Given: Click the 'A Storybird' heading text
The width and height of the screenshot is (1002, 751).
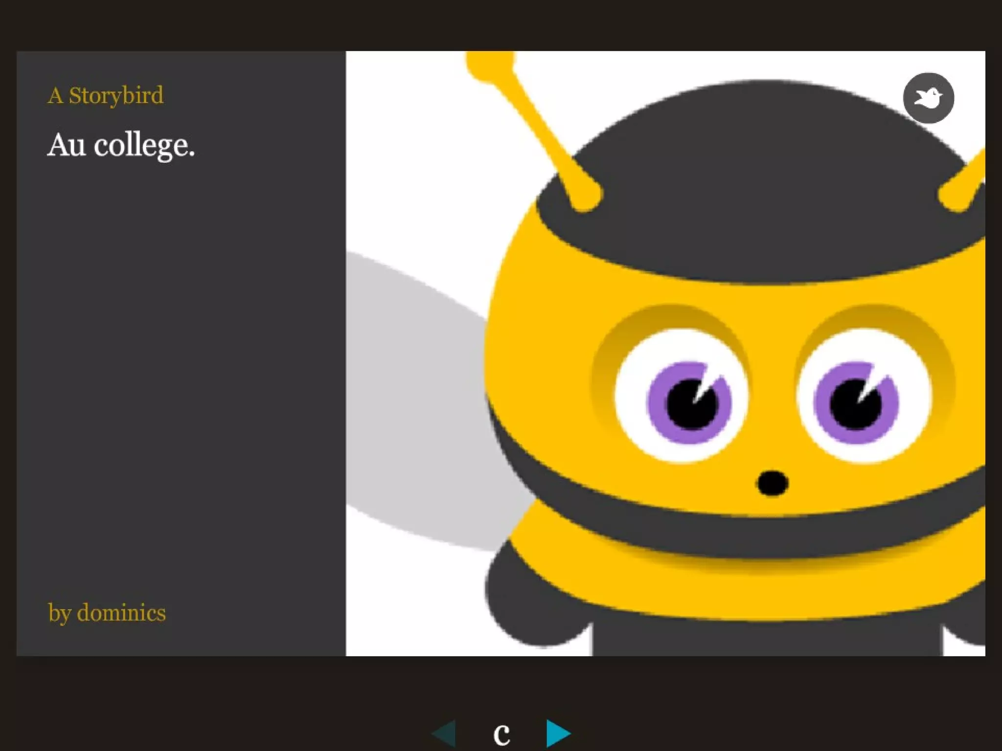Looking at the screenshot, I should tap(106, 95).
